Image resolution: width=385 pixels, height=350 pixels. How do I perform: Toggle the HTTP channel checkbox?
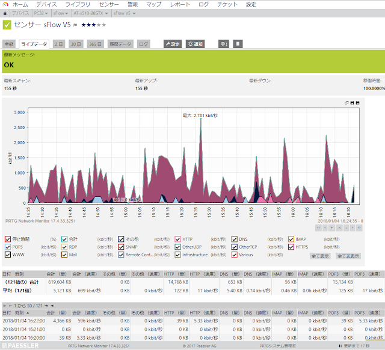178,239
